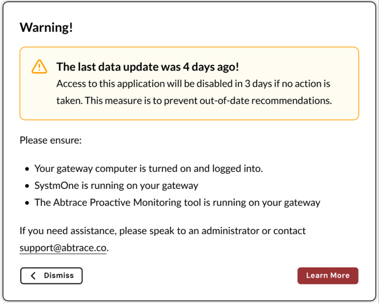The width and height of the screenshot is (379, 303).
Task: Click the "Warning!" dialog title
Action: [46, 28]
